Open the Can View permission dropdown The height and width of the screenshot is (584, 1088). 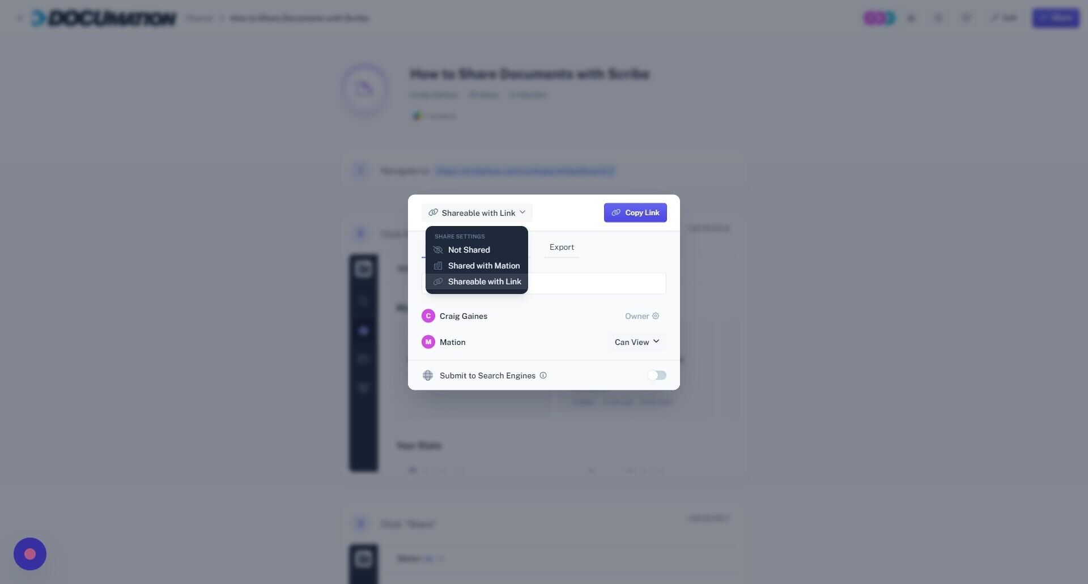tap(637, 342)
